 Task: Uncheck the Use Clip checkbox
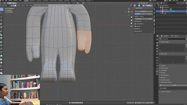tap(135, 26)
